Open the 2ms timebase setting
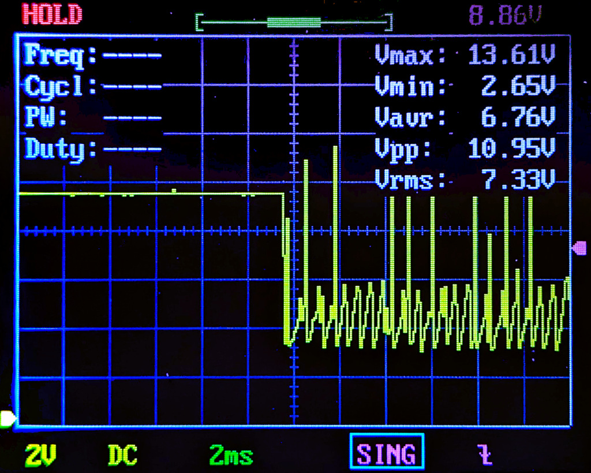The height and width of the screenshot is (473, 591). [231, 455]
